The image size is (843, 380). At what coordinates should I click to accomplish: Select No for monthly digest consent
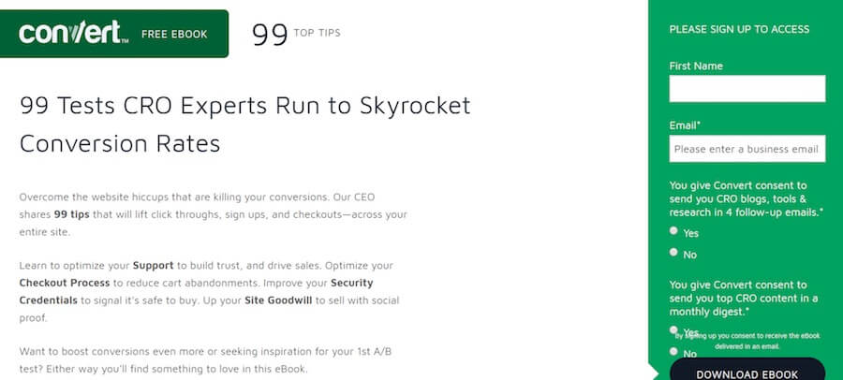coord(673,351)
